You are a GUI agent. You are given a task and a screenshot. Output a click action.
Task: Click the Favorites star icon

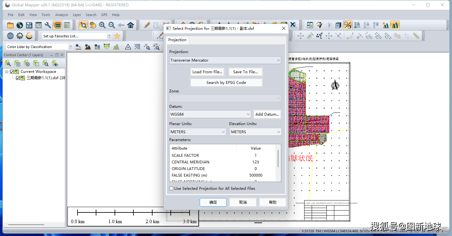click(117, 36)
